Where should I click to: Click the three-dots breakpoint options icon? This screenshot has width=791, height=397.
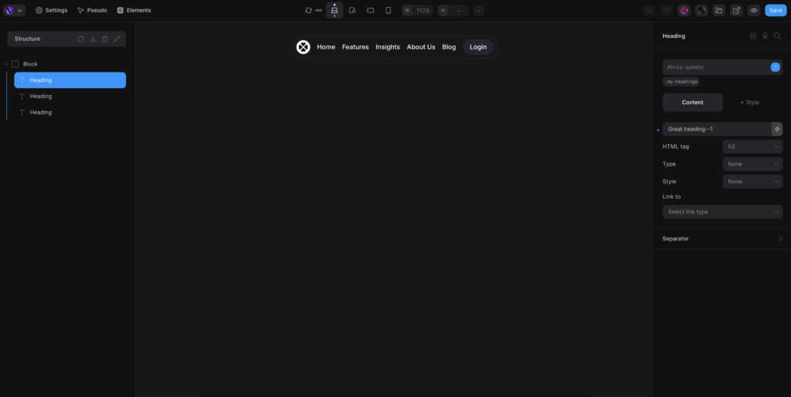[319, 10]
